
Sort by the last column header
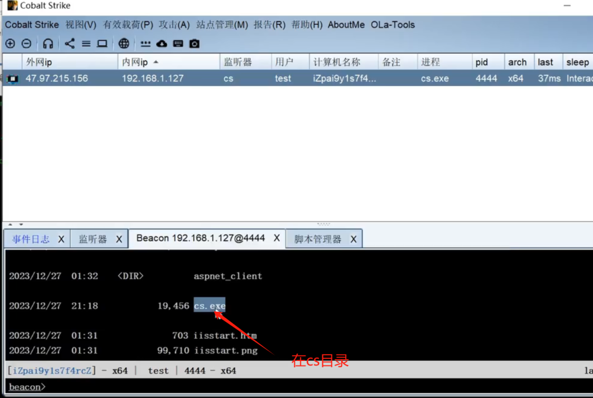pos(548,62)
